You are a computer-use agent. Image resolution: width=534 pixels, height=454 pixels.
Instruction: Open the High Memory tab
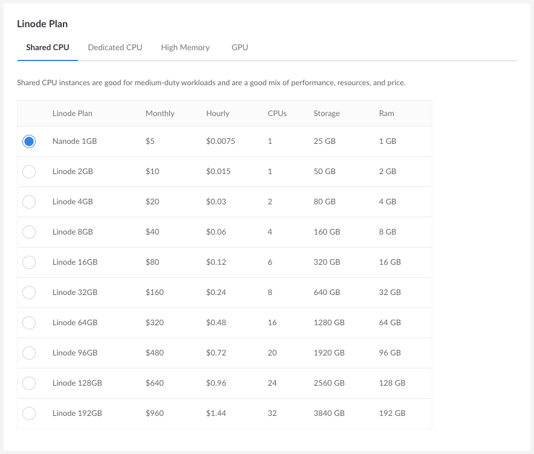point(185,47)
